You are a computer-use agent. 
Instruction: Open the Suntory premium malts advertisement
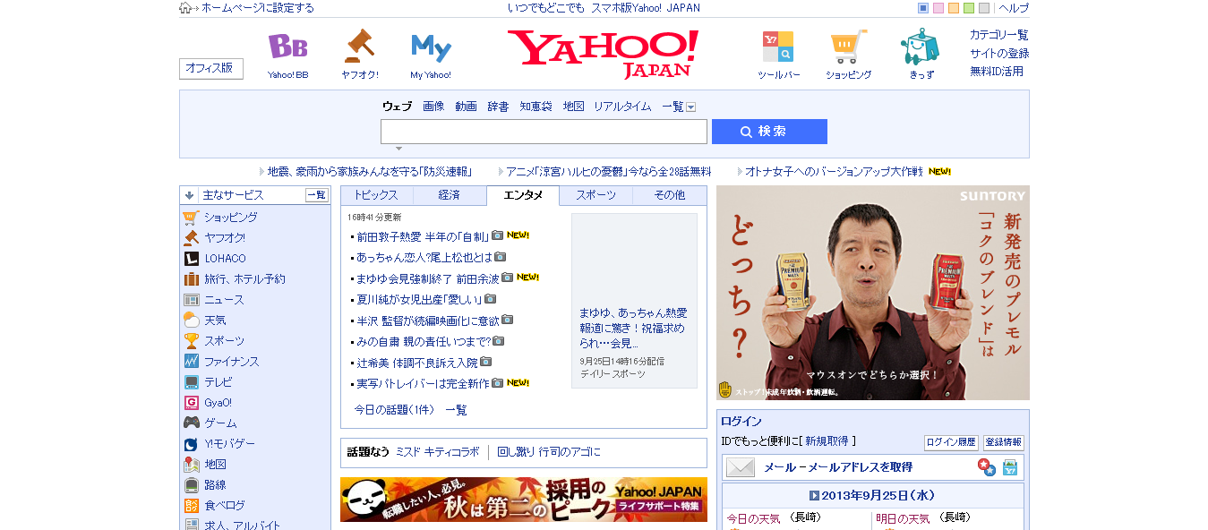coord(873,293)
